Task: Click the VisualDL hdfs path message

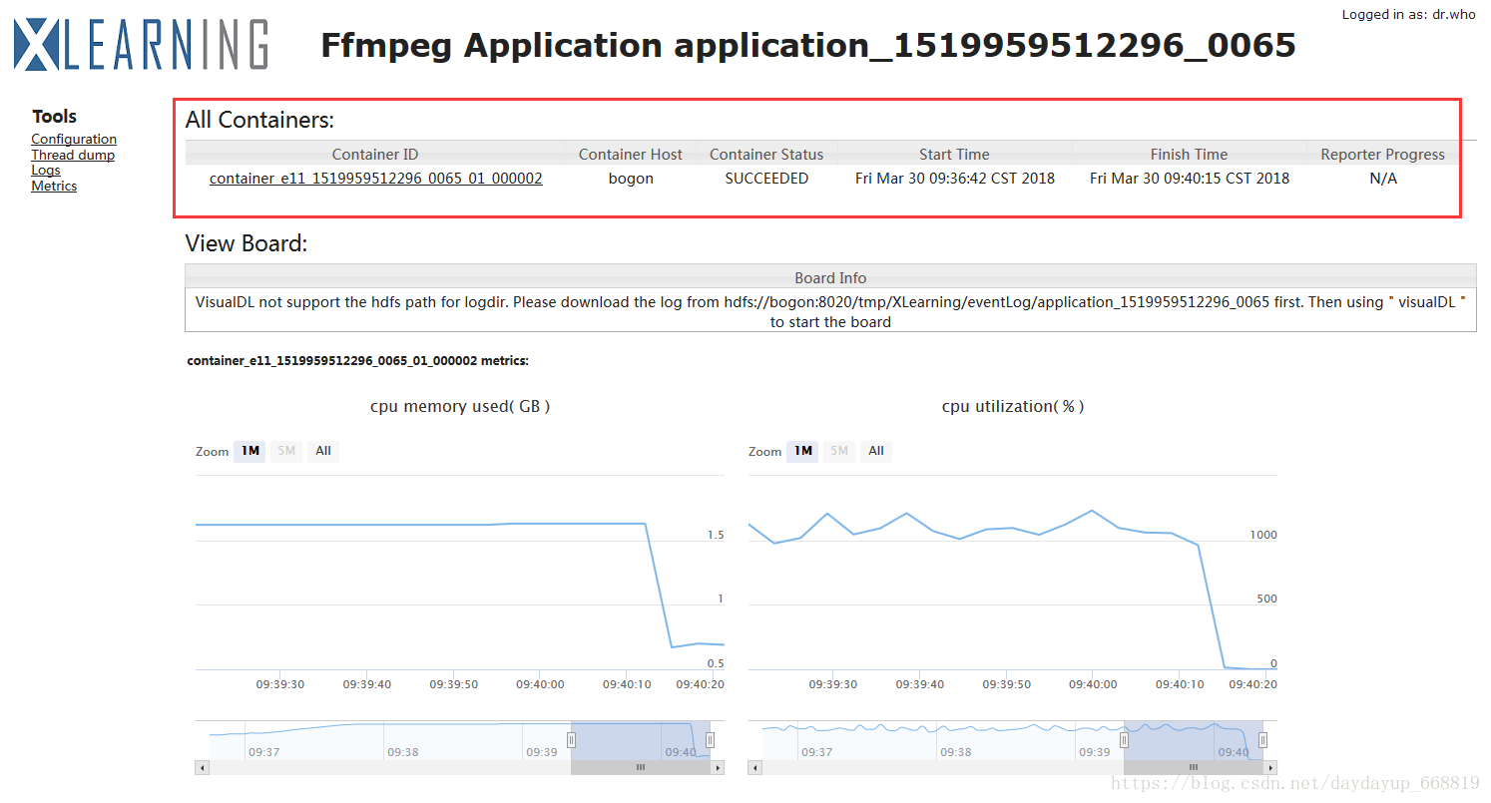Action: point(830,311)
